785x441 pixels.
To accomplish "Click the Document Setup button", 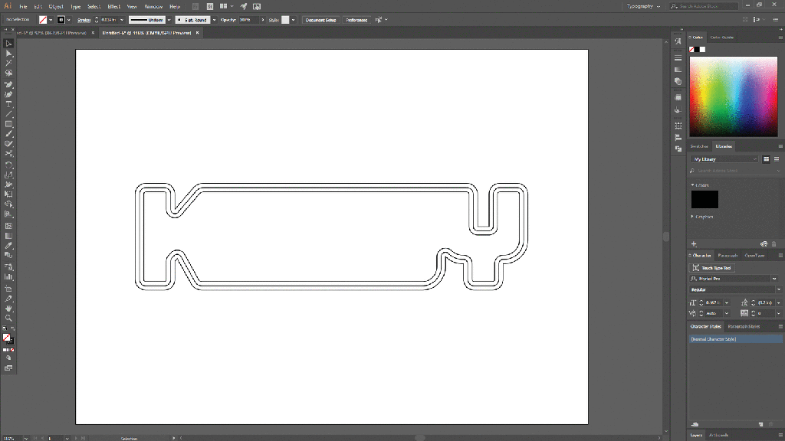I will (x=320, y=20).
